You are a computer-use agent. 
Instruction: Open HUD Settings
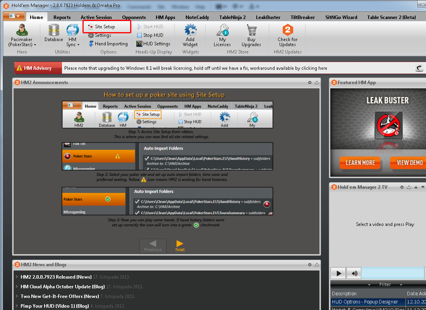tap(153, 44)
